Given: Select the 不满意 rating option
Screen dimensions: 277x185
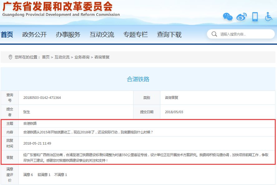Looking at the screenshot, I should coord(61,175).
